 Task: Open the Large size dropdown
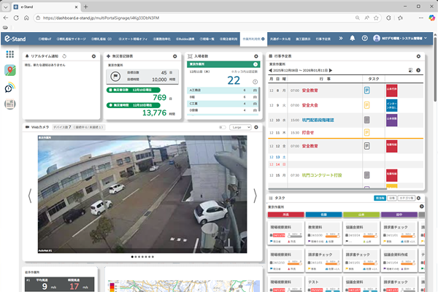tap(240, 127)
